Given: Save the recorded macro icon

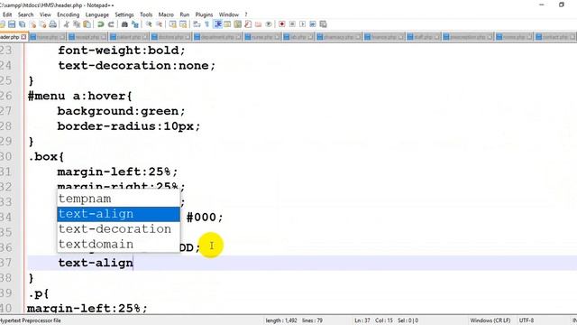Looking at the screenshot, I should click(323, 24).
